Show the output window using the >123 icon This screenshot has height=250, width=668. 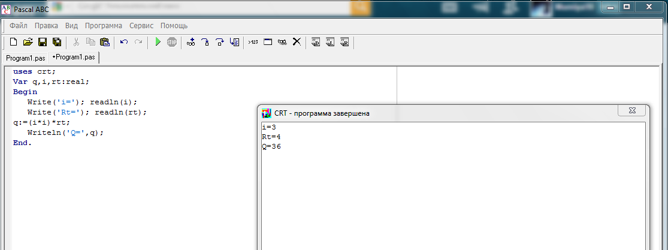[x=253, y=42]
